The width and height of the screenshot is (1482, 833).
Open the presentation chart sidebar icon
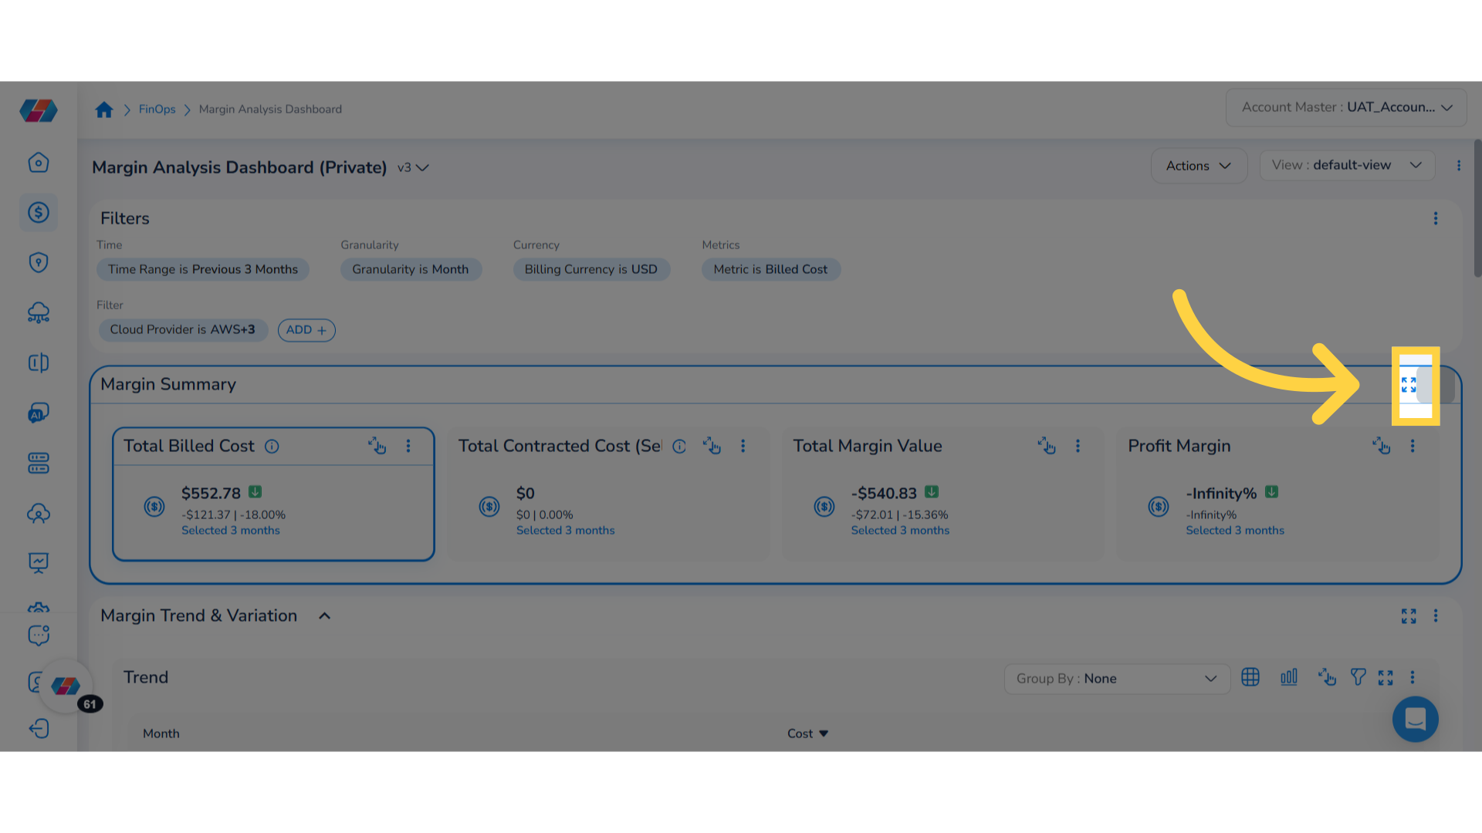click(39, 564)
